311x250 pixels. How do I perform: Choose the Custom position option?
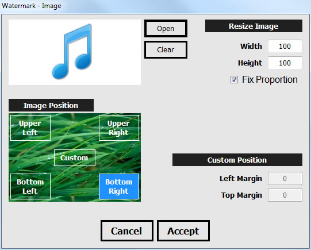point(75,158)
